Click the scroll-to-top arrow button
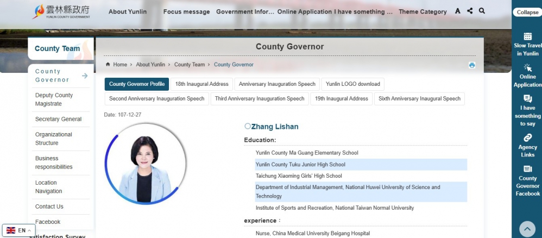 coord(527,229)
